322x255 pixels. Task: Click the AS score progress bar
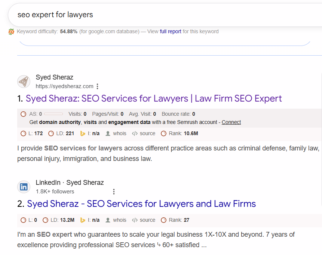click(x=53, y=114)
